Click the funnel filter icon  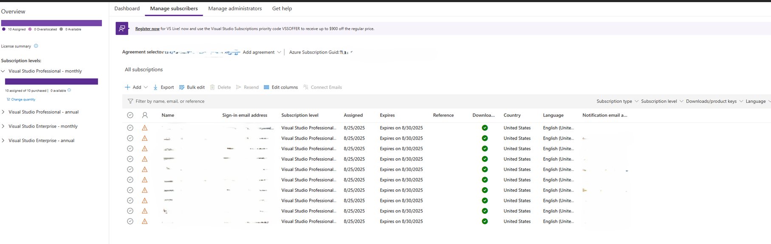click(x=130, y=101)
